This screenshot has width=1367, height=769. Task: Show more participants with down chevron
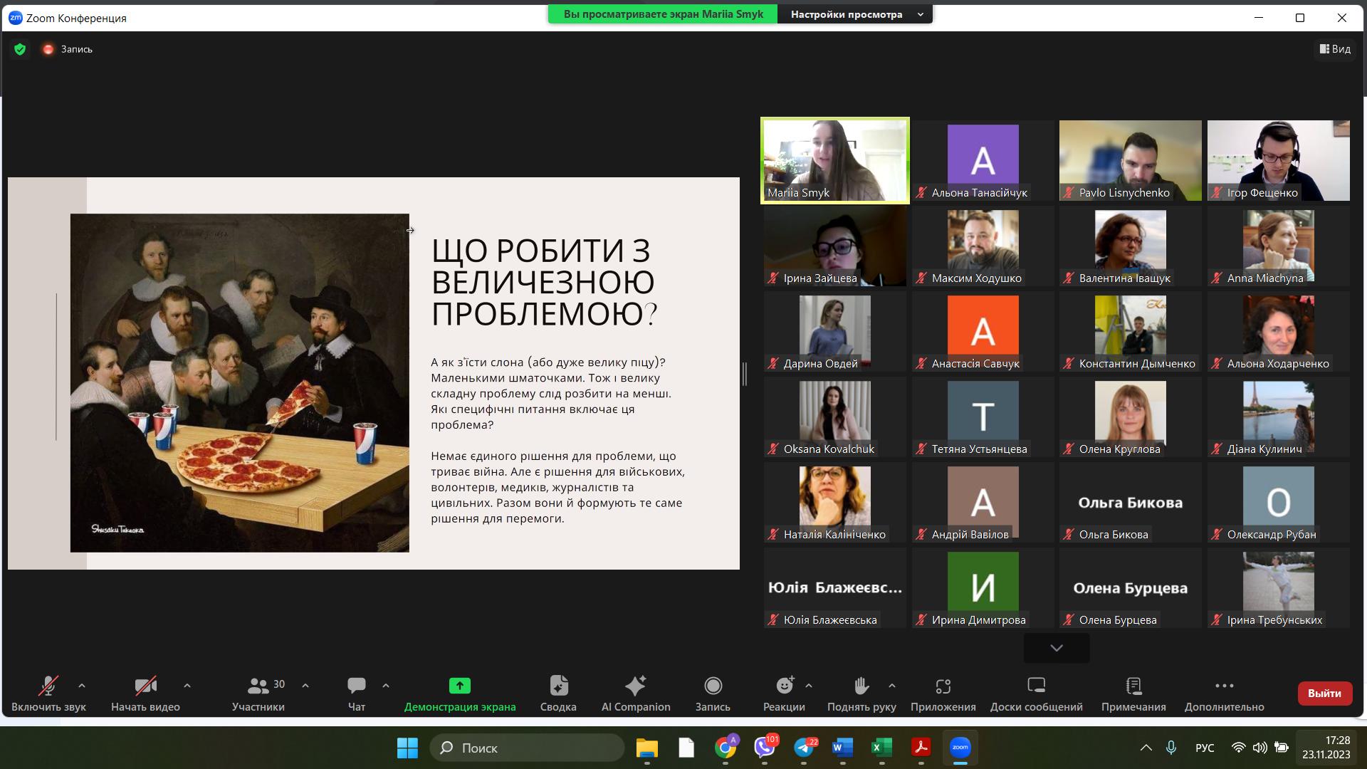coord(1056,648)
